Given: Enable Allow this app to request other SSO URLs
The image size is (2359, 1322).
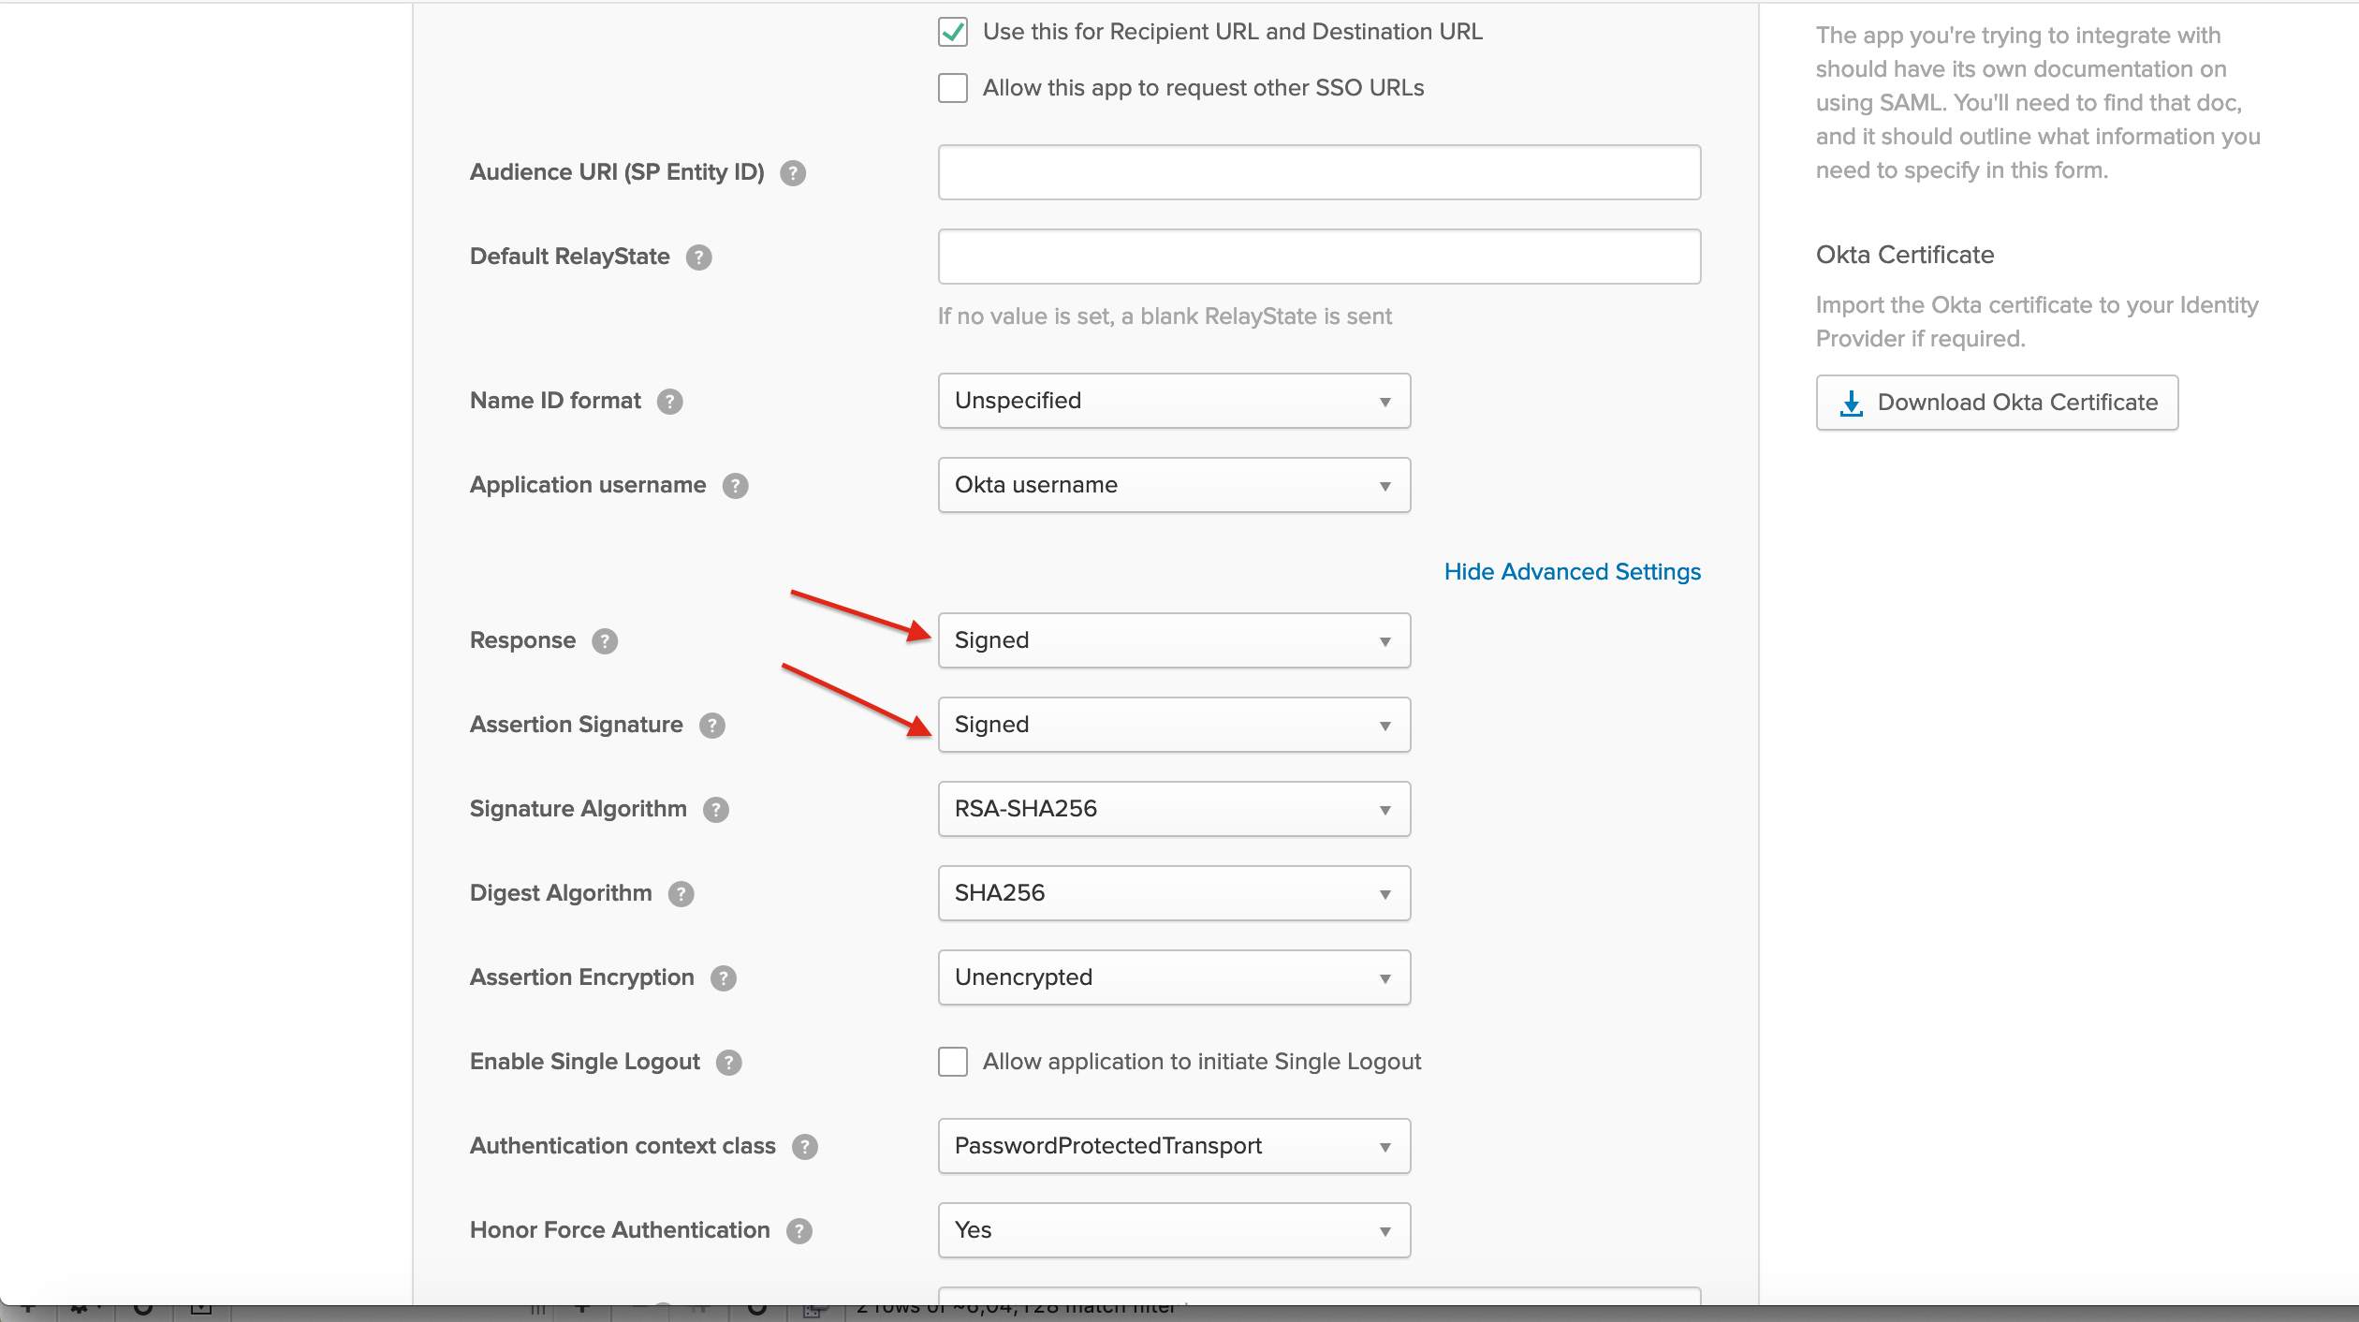Looking at the screenshot, I should click(x=953, y=88).
